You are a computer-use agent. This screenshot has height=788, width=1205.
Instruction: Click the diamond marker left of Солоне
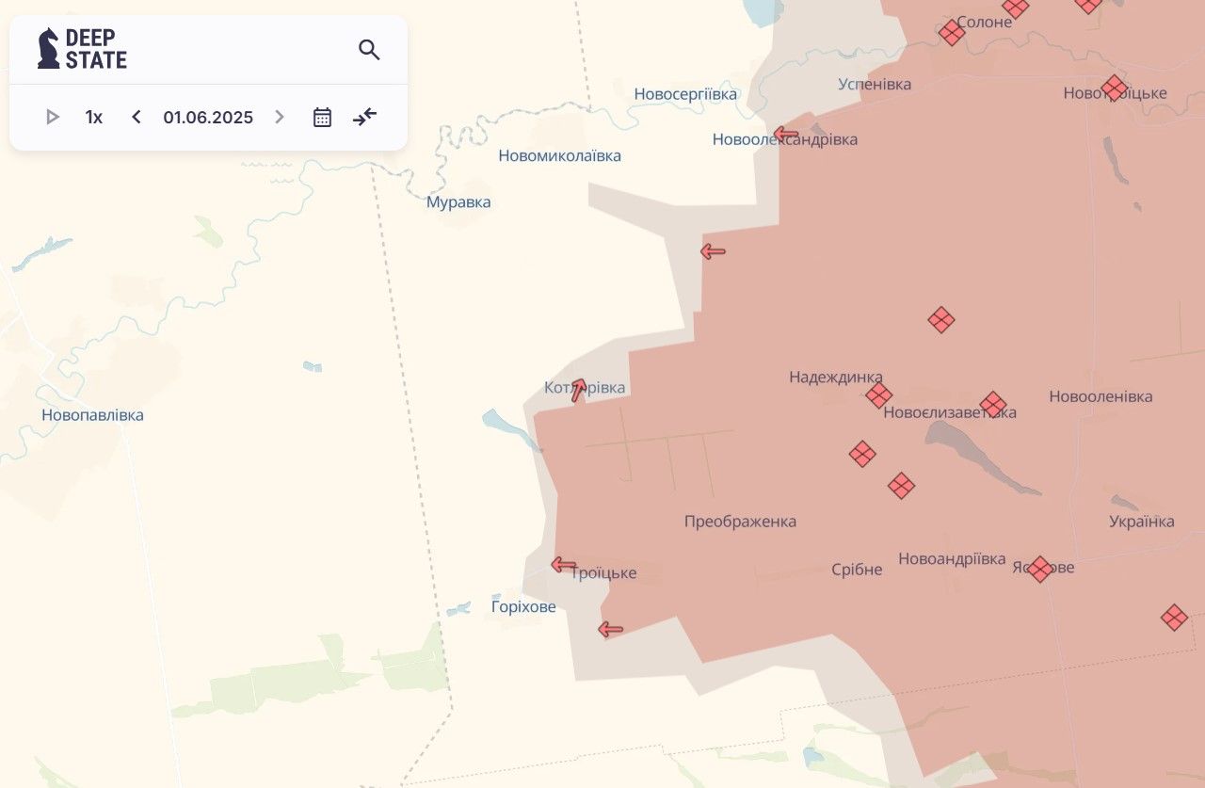(x=952, y=33)
